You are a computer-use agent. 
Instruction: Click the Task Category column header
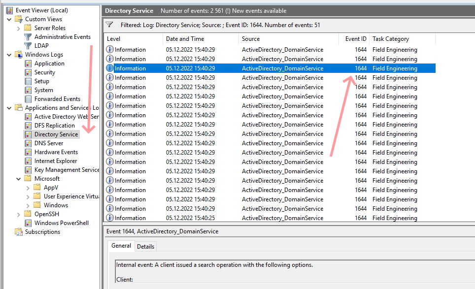point(390,39)
